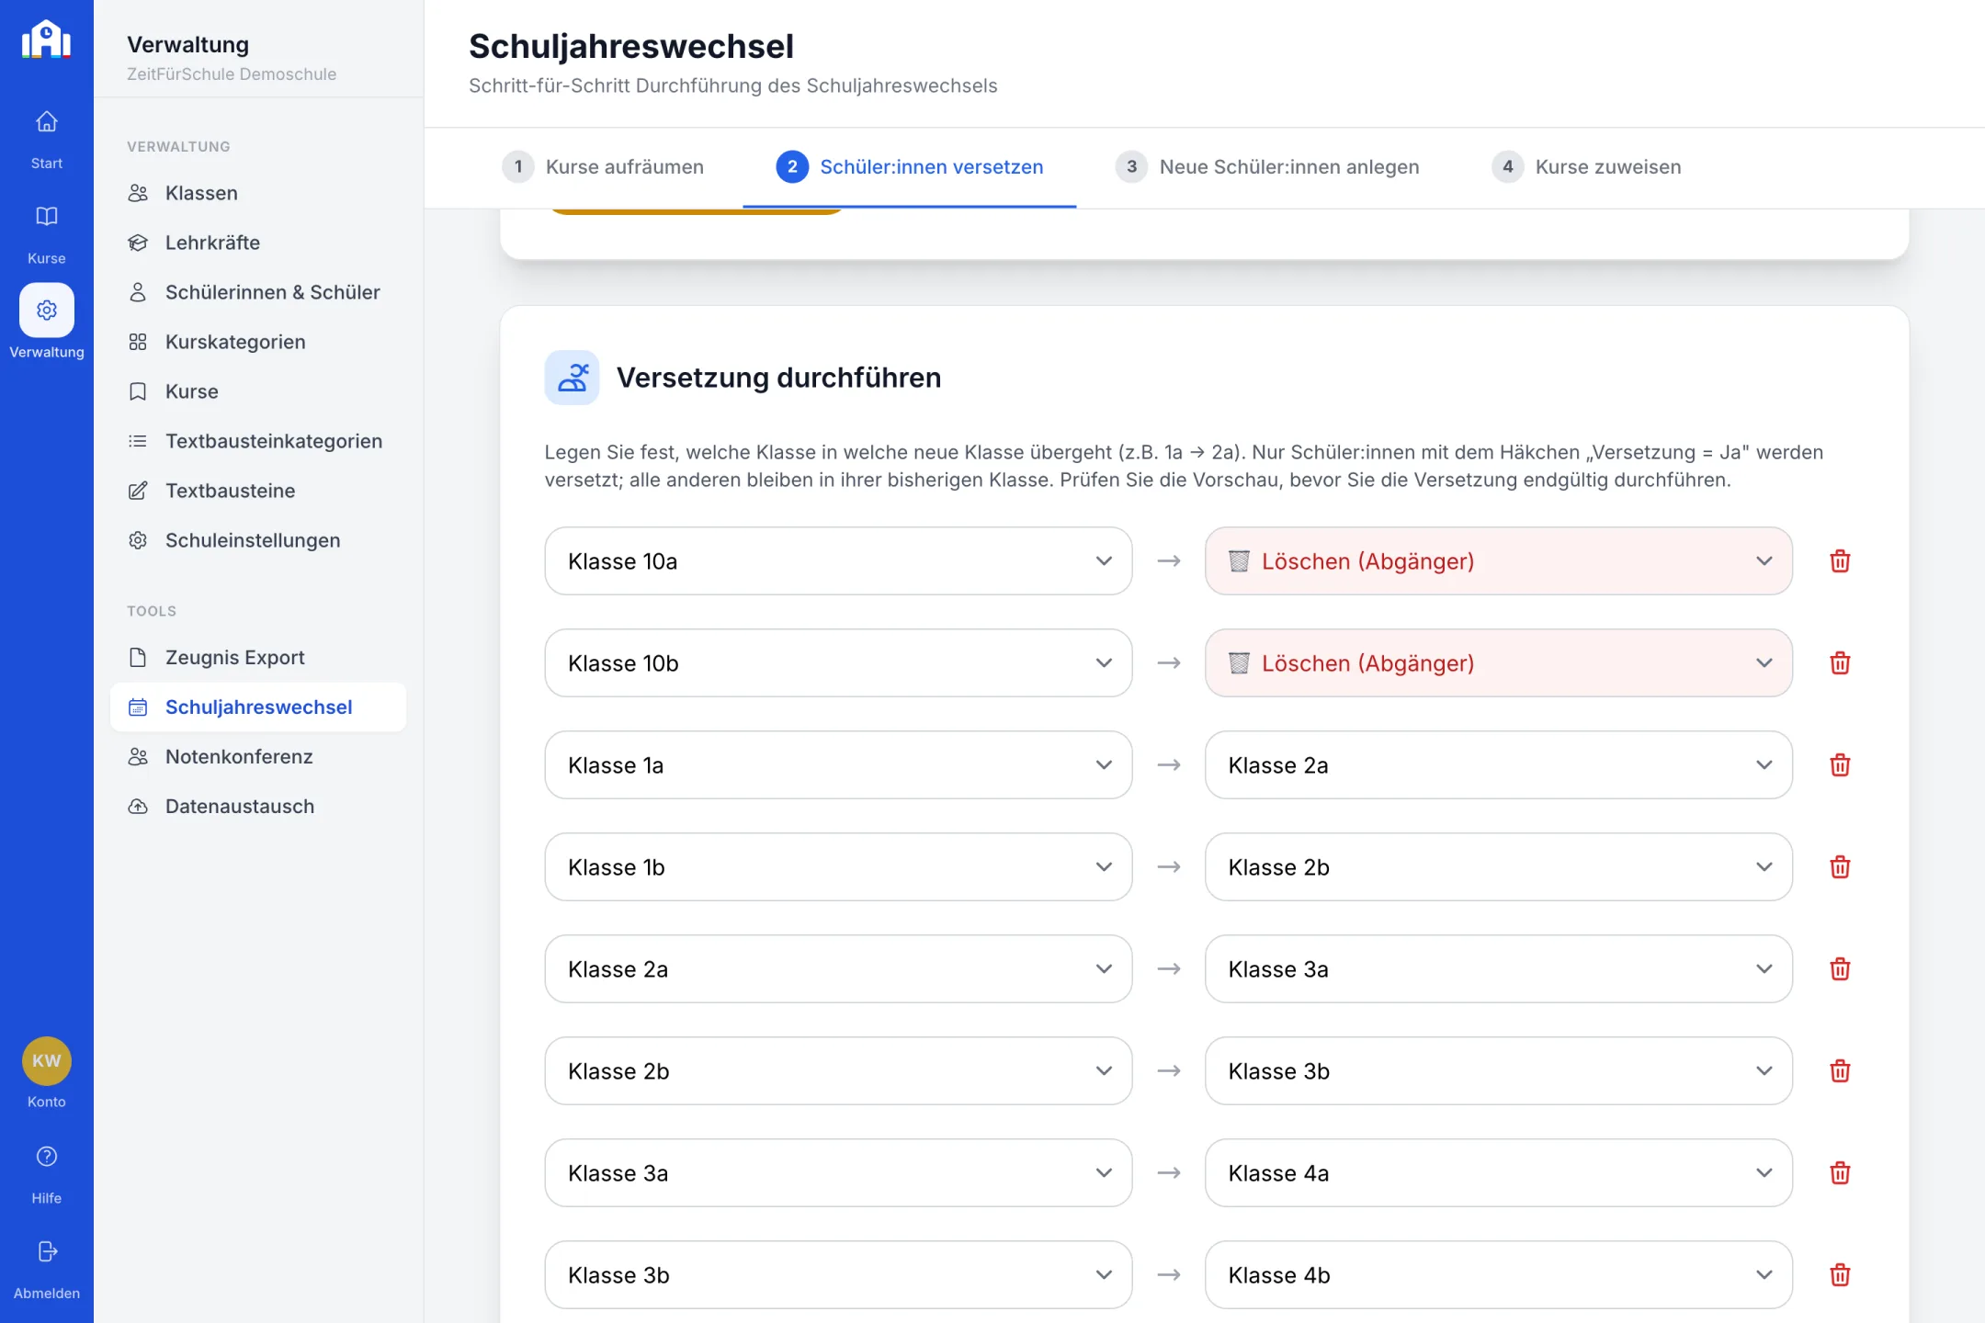Viewport: 1985px width, 1323px height.
Task: Remove the Klasse 1b to 2b mapping
Action: tap(1840, 867)
